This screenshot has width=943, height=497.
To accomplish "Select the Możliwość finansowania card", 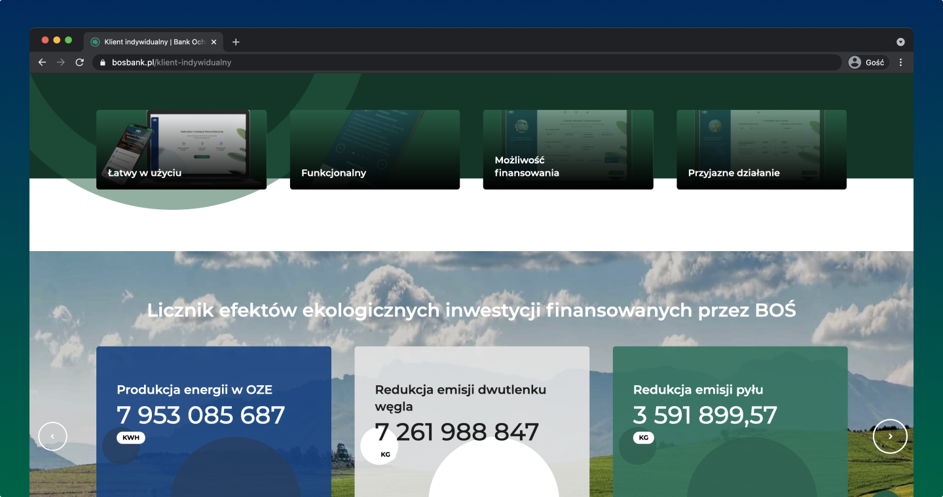I will 568,150.
